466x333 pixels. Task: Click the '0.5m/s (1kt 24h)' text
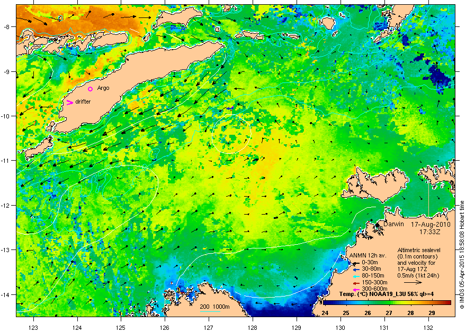pos(418,276)
